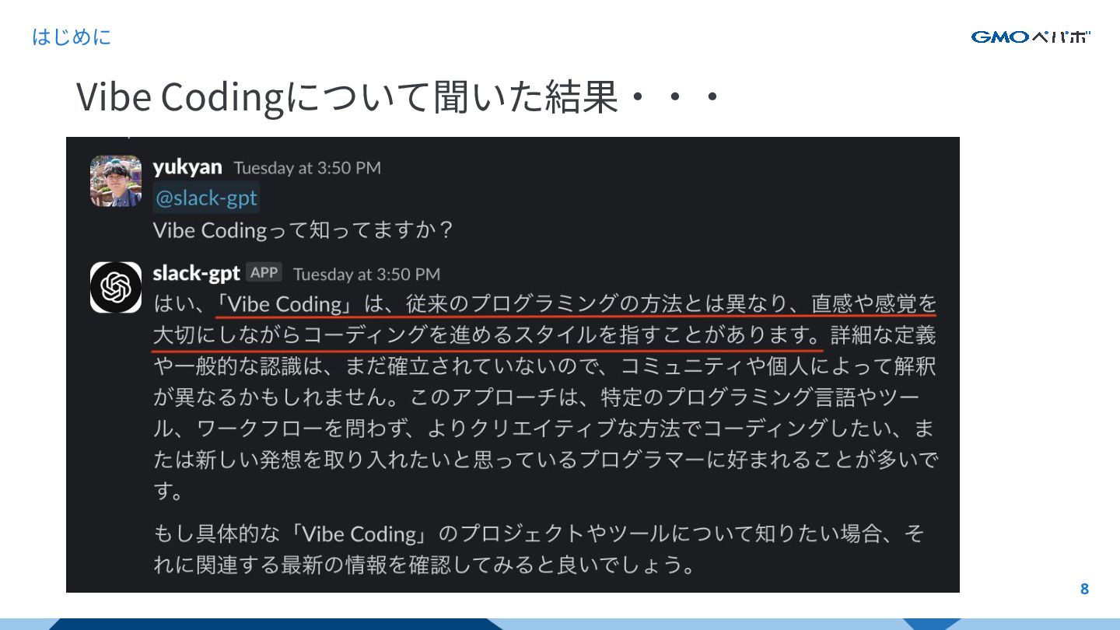Image resolution: width=1120 pixels, height=630 pixels.
Task: Click the line starting 'や一般的な認識は'
Action: click(544, 366)
